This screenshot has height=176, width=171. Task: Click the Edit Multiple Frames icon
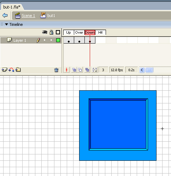click(87, 70)
